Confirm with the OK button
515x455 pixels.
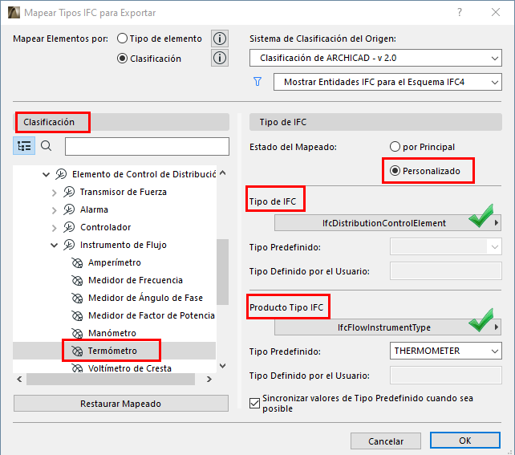[465, 441]
